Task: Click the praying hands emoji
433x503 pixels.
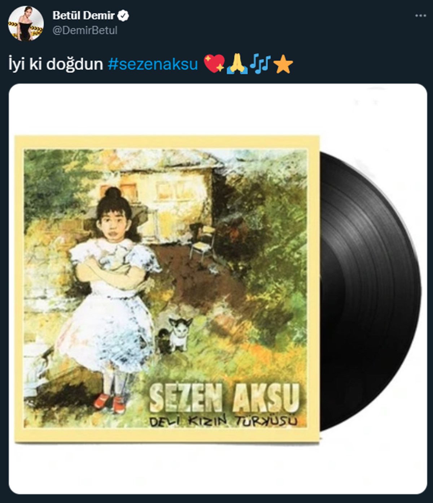Action: (x=237, y=64)
